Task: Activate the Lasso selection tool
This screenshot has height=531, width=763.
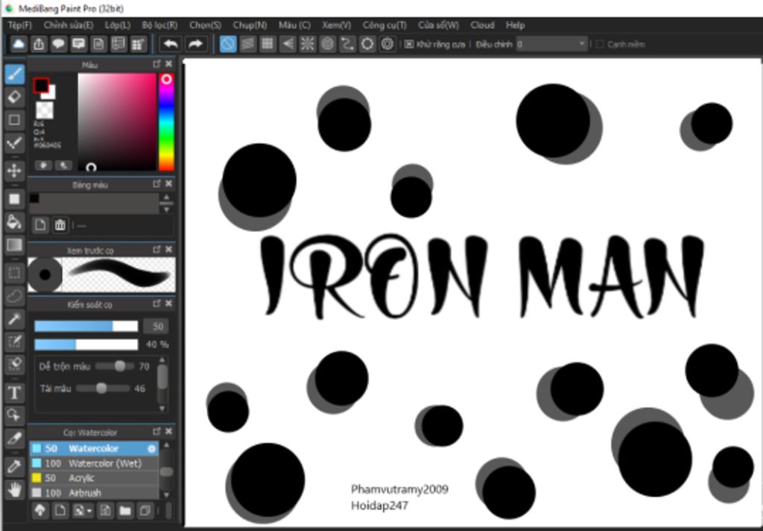Action: 15,295
